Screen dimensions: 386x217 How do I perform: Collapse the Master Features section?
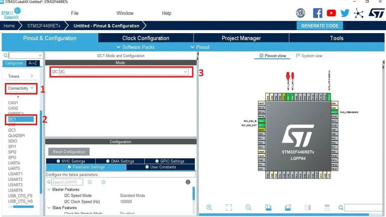[49, 189]
